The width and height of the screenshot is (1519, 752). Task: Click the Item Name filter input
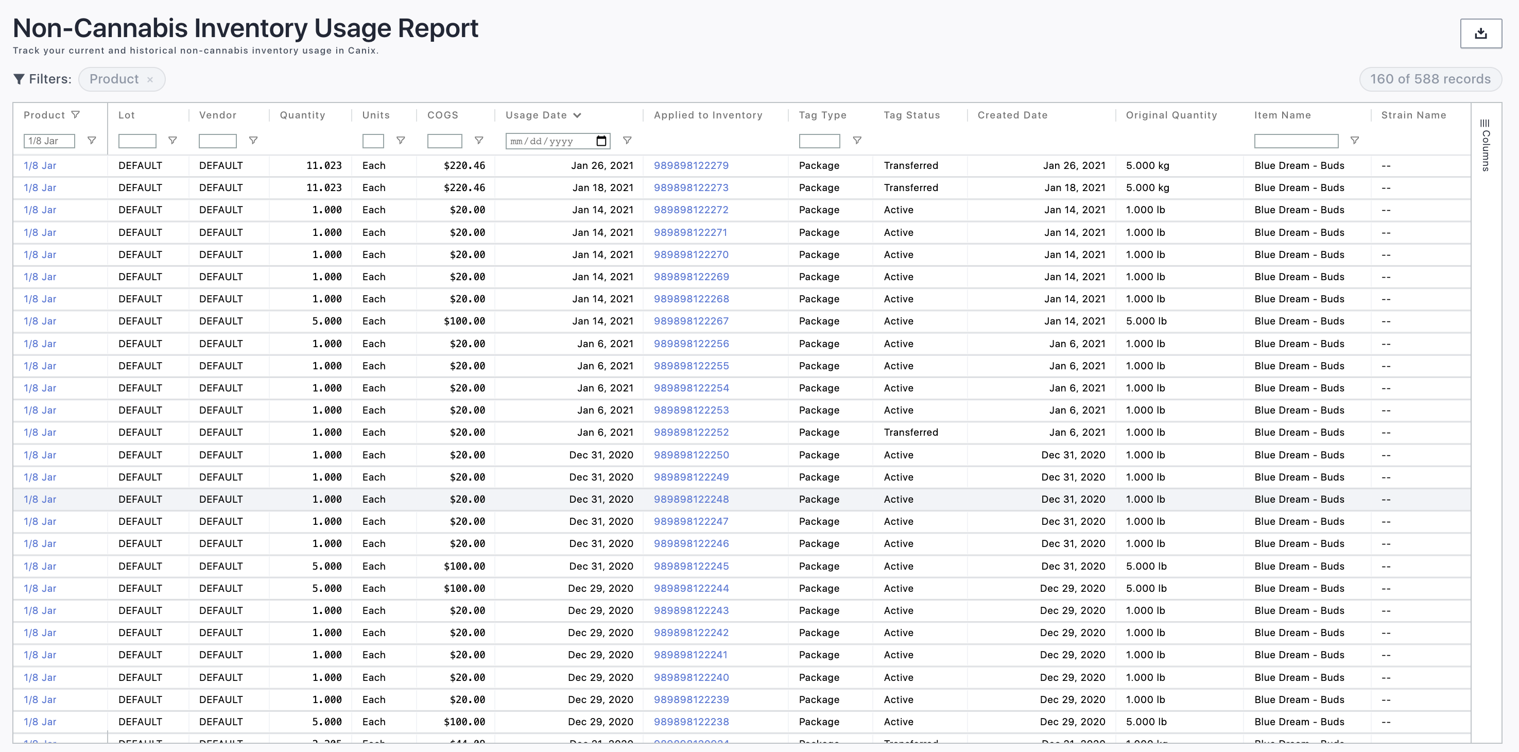(1296, 141)
